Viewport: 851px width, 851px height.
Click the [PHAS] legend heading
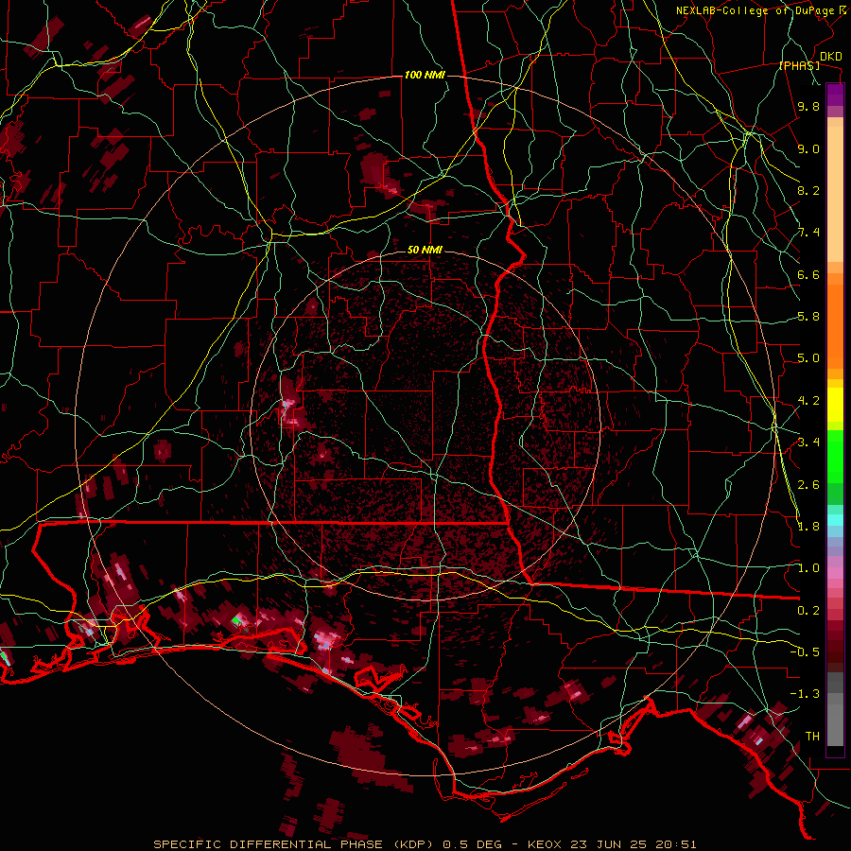799,65
